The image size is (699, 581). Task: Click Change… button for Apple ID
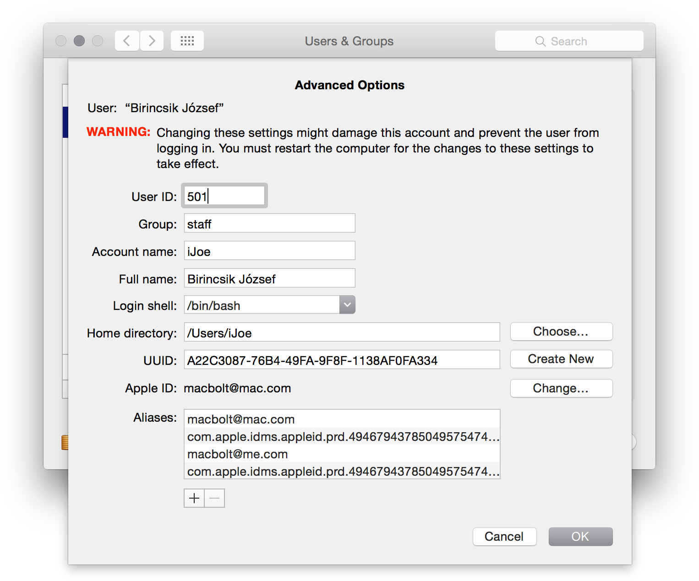tap(561, 388)
